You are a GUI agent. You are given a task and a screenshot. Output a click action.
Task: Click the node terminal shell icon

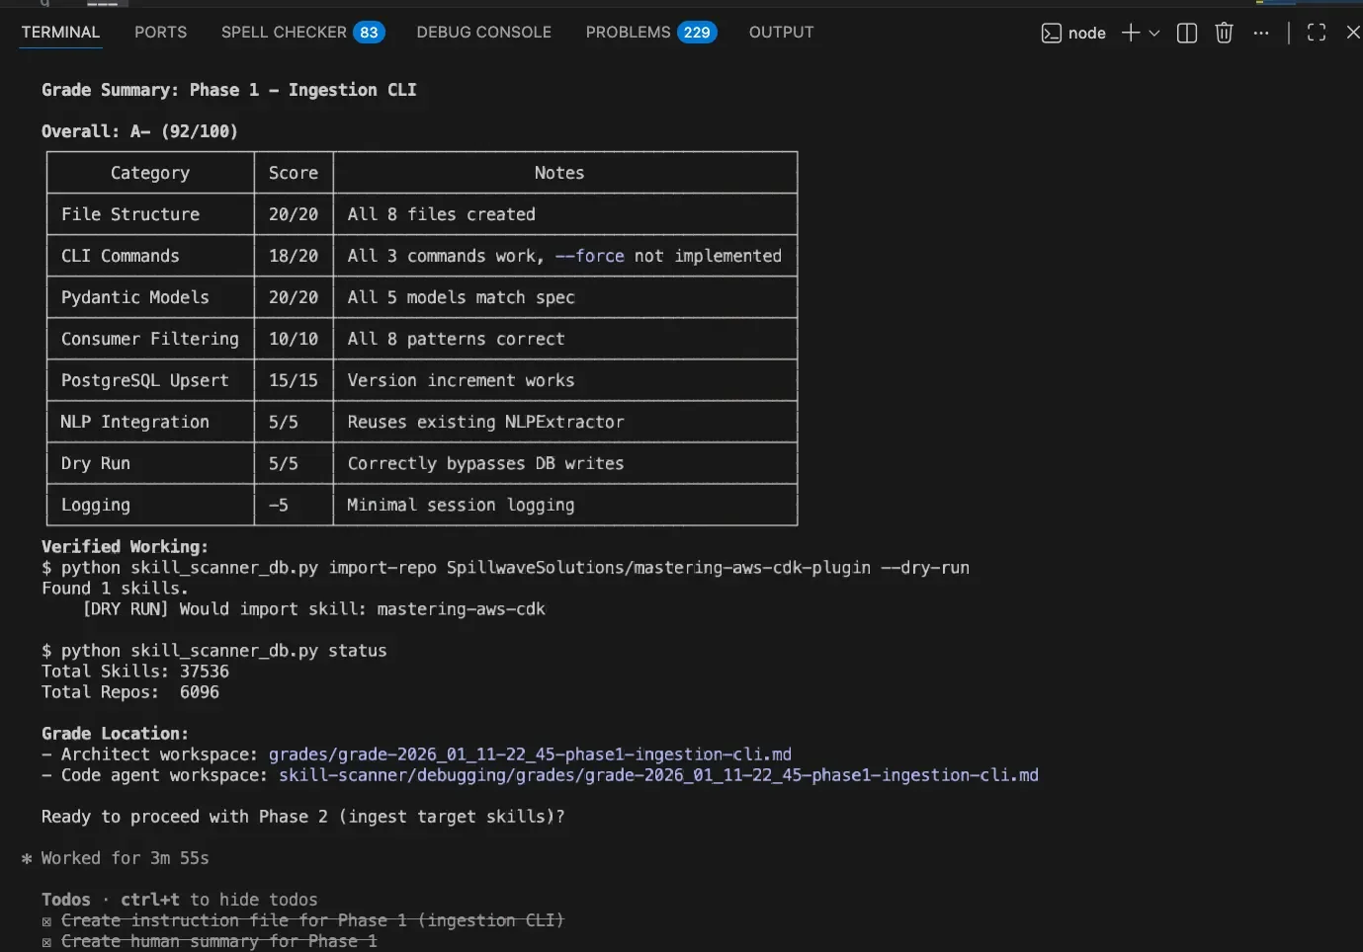(x=1052, y=34)
